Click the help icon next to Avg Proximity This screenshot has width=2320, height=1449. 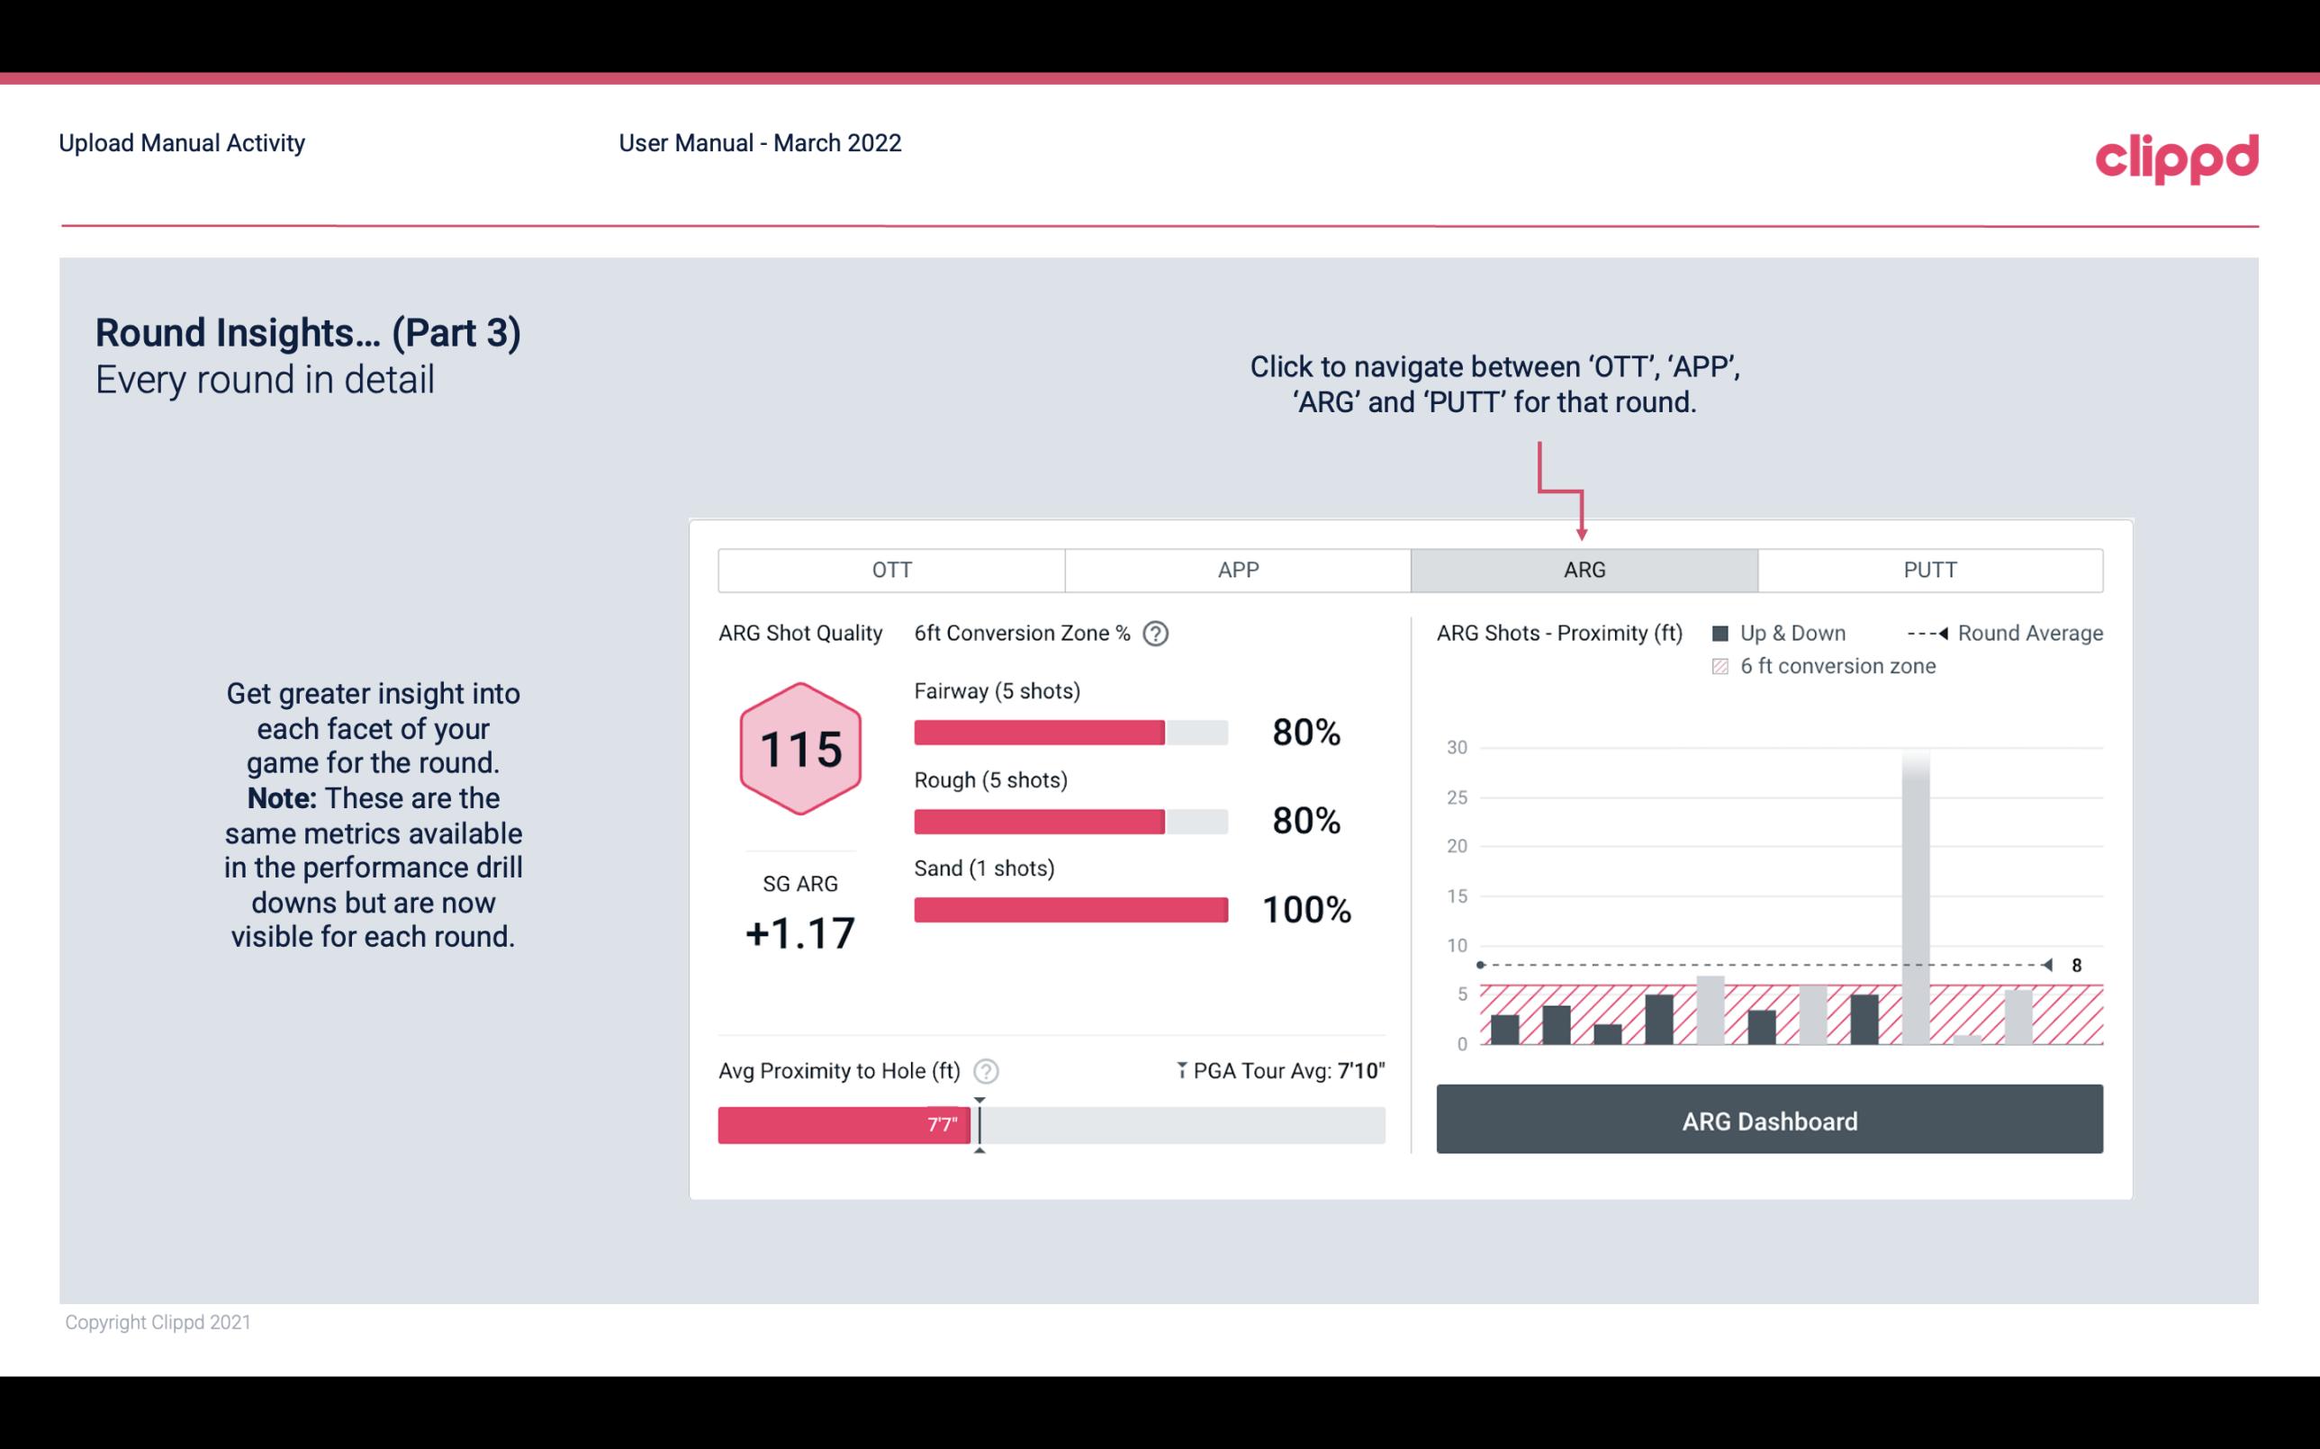pyautogui.click(x=987, y=1070)
